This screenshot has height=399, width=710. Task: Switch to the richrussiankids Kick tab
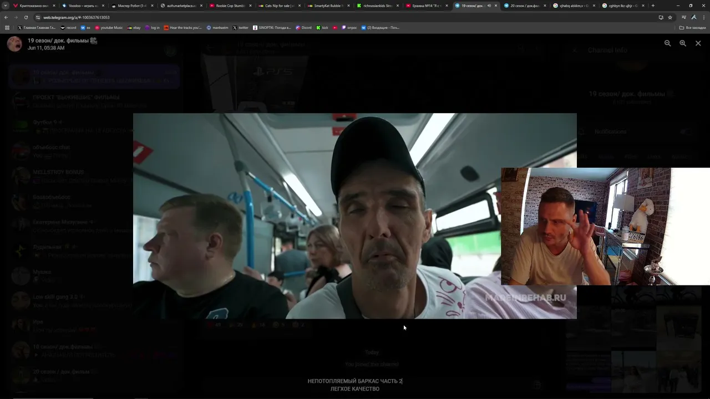(378, 6)
